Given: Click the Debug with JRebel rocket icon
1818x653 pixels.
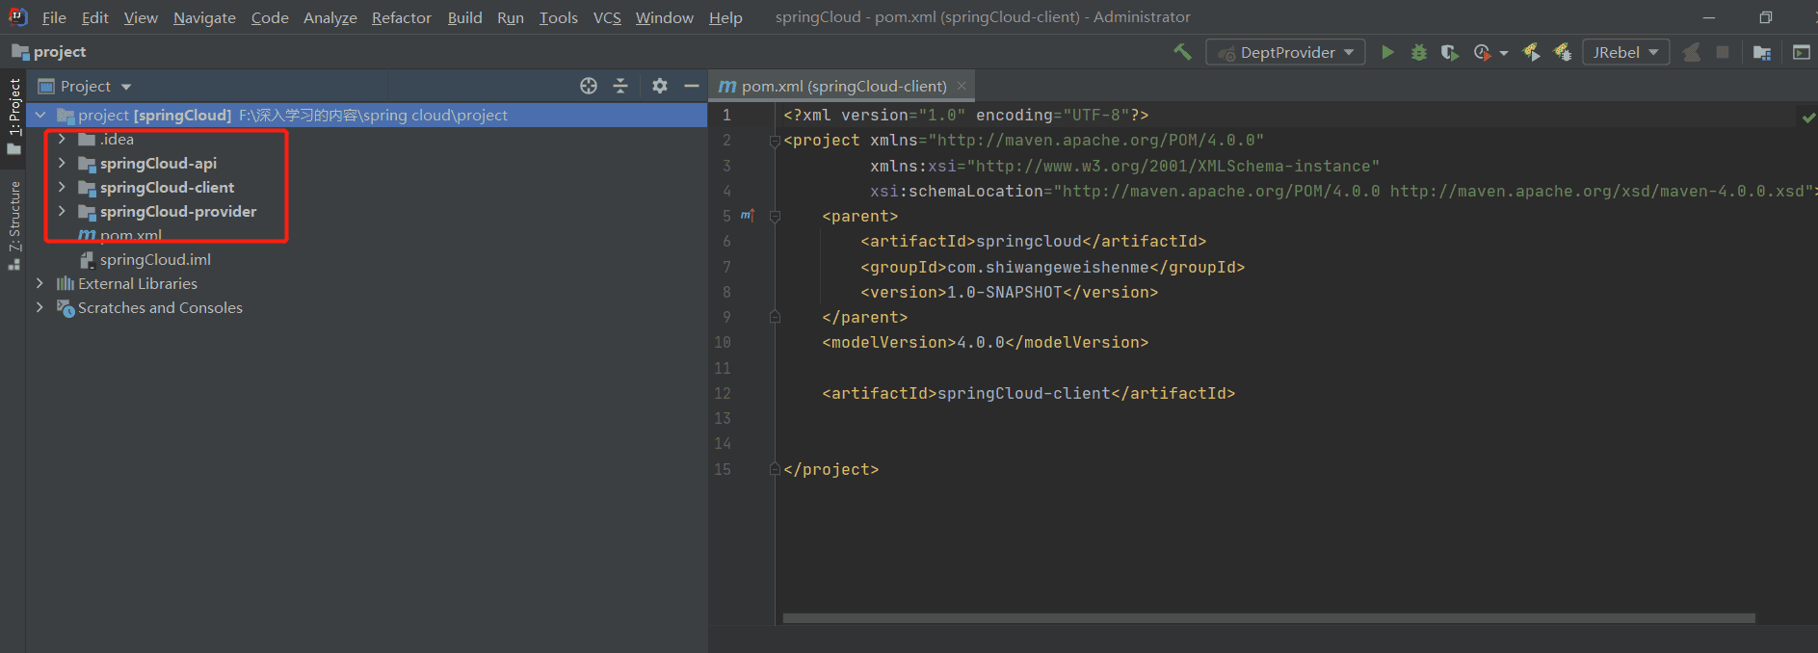Looking at the screenshot, I should [x=1563, y=52].
